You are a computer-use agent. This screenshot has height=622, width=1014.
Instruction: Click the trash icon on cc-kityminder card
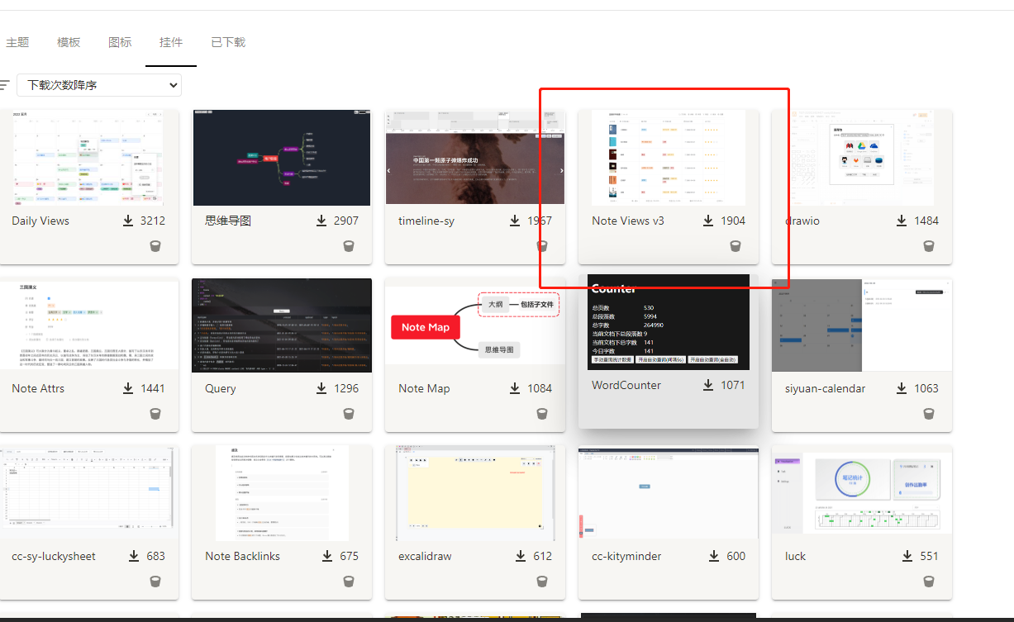[736, 582]
